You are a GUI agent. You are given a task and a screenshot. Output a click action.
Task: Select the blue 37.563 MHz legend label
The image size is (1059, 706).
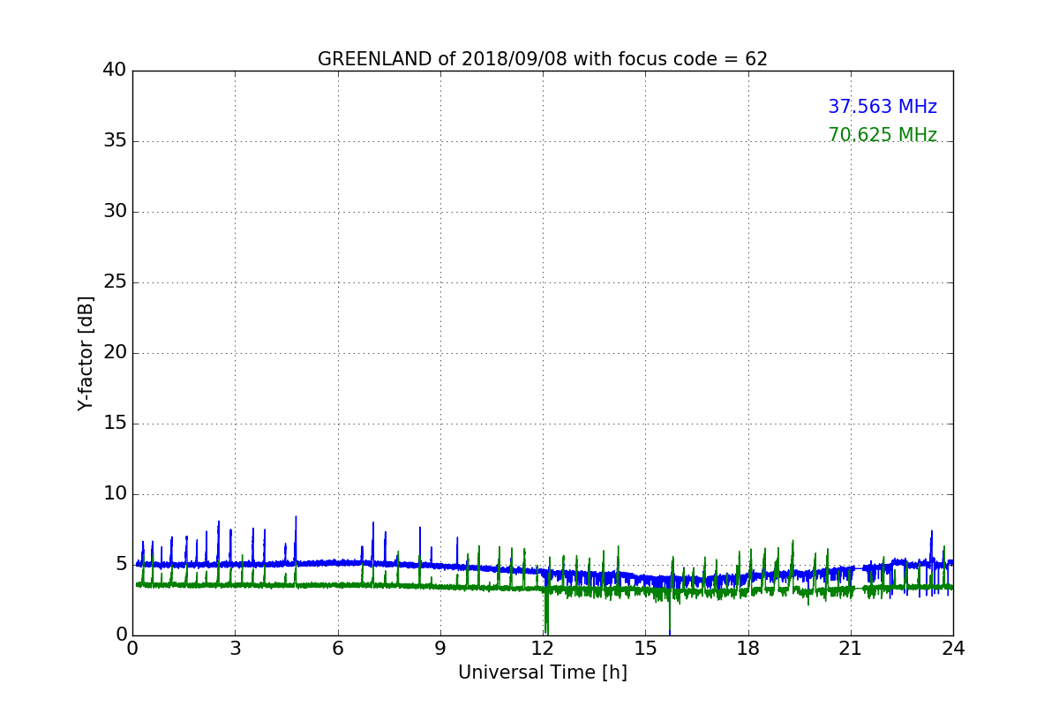(882, 107)
